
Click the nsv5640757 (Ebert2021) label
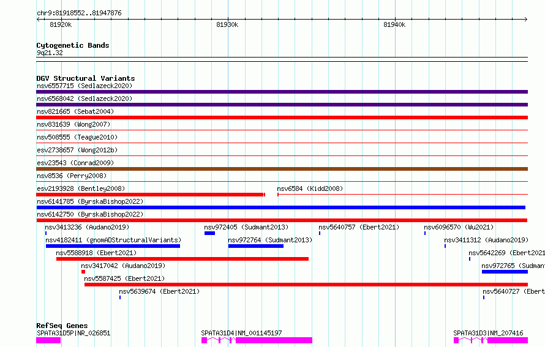point(359,227)
